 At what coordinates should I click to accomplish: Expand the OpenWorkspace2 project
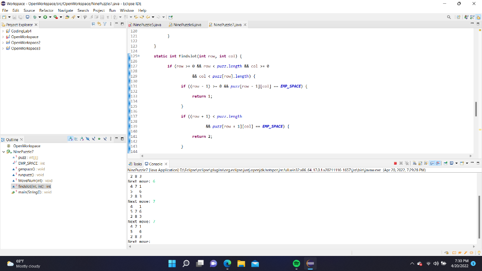click(4, 43)
